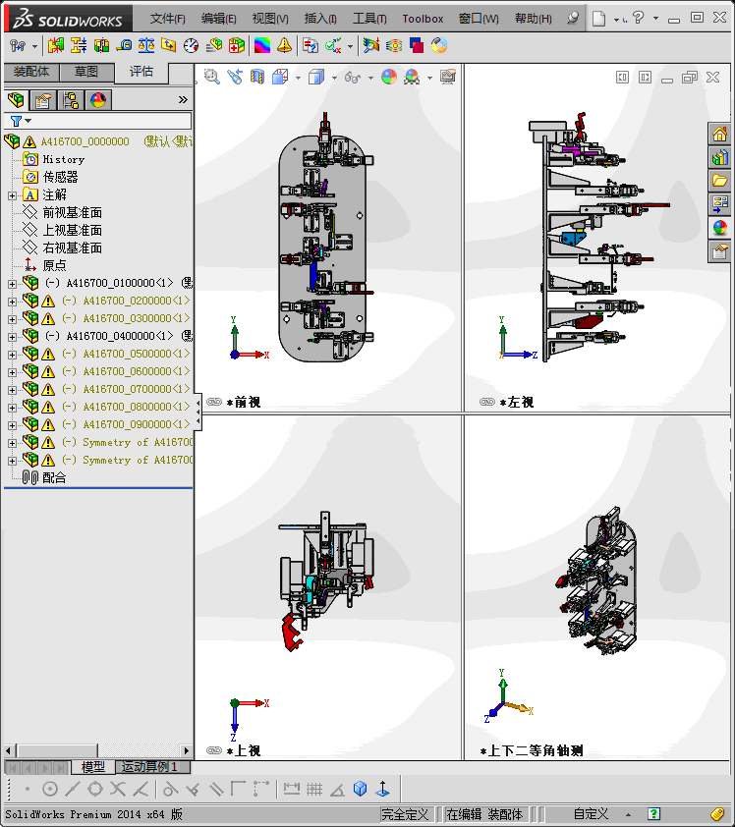Click the Assembly Visualization icon
The width and height of the screenshot is (735, 827).
(x=213, y=46)
